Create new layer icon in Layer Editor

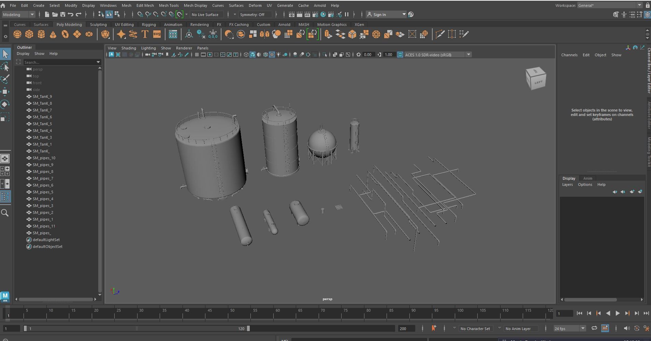point(632,192)
